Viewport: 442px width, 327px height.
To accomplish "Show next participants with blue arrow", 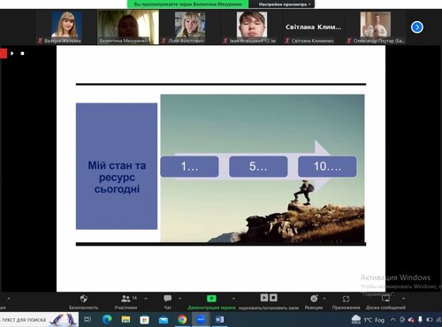I will tap(417, 27).
